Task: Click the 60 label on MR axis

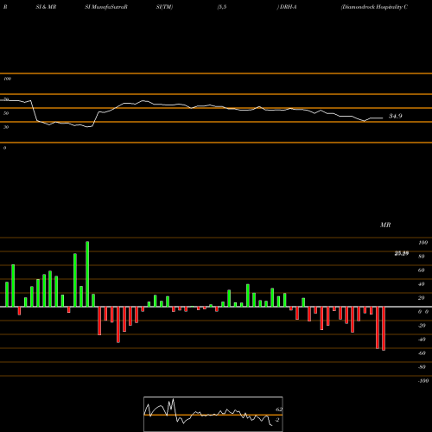Action: 422,270
